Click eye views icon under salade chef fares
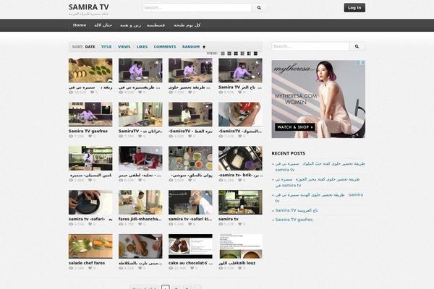This screenshot has height=289, width=434. 71,268
